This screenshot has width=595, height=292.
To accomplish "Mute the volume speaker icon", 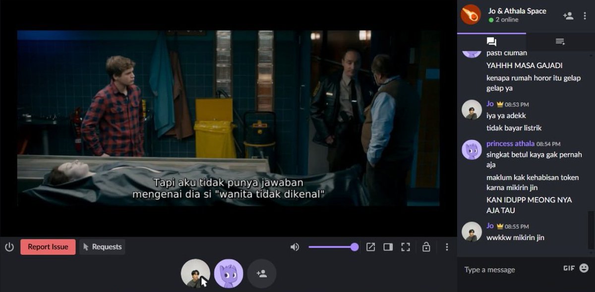I will tap(295, 247).
